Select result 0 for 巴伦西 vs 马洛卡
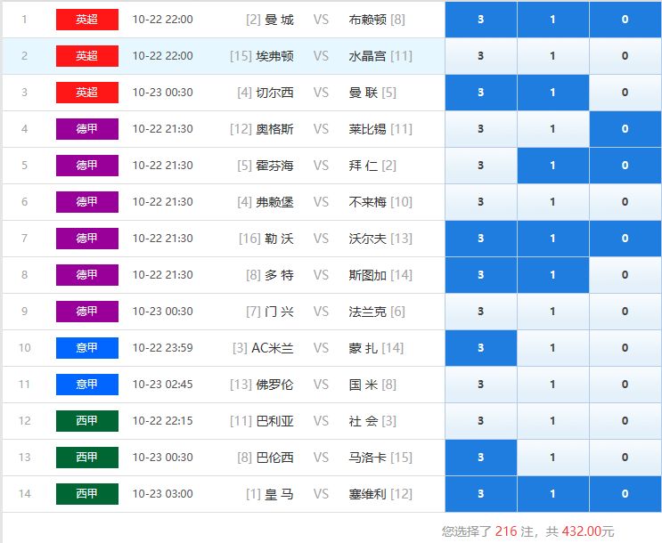The width and height of the screenshot is (662, 543). 625,458
